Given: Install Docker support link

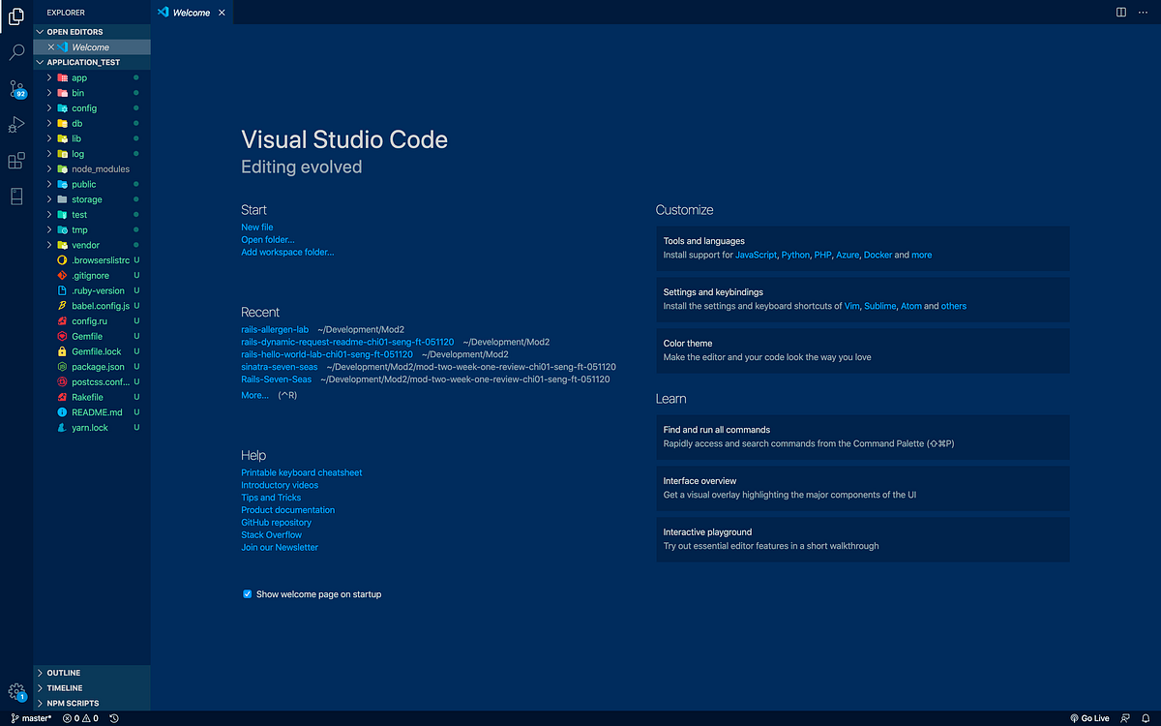Looking at the screenshot, I should [878, 256].
